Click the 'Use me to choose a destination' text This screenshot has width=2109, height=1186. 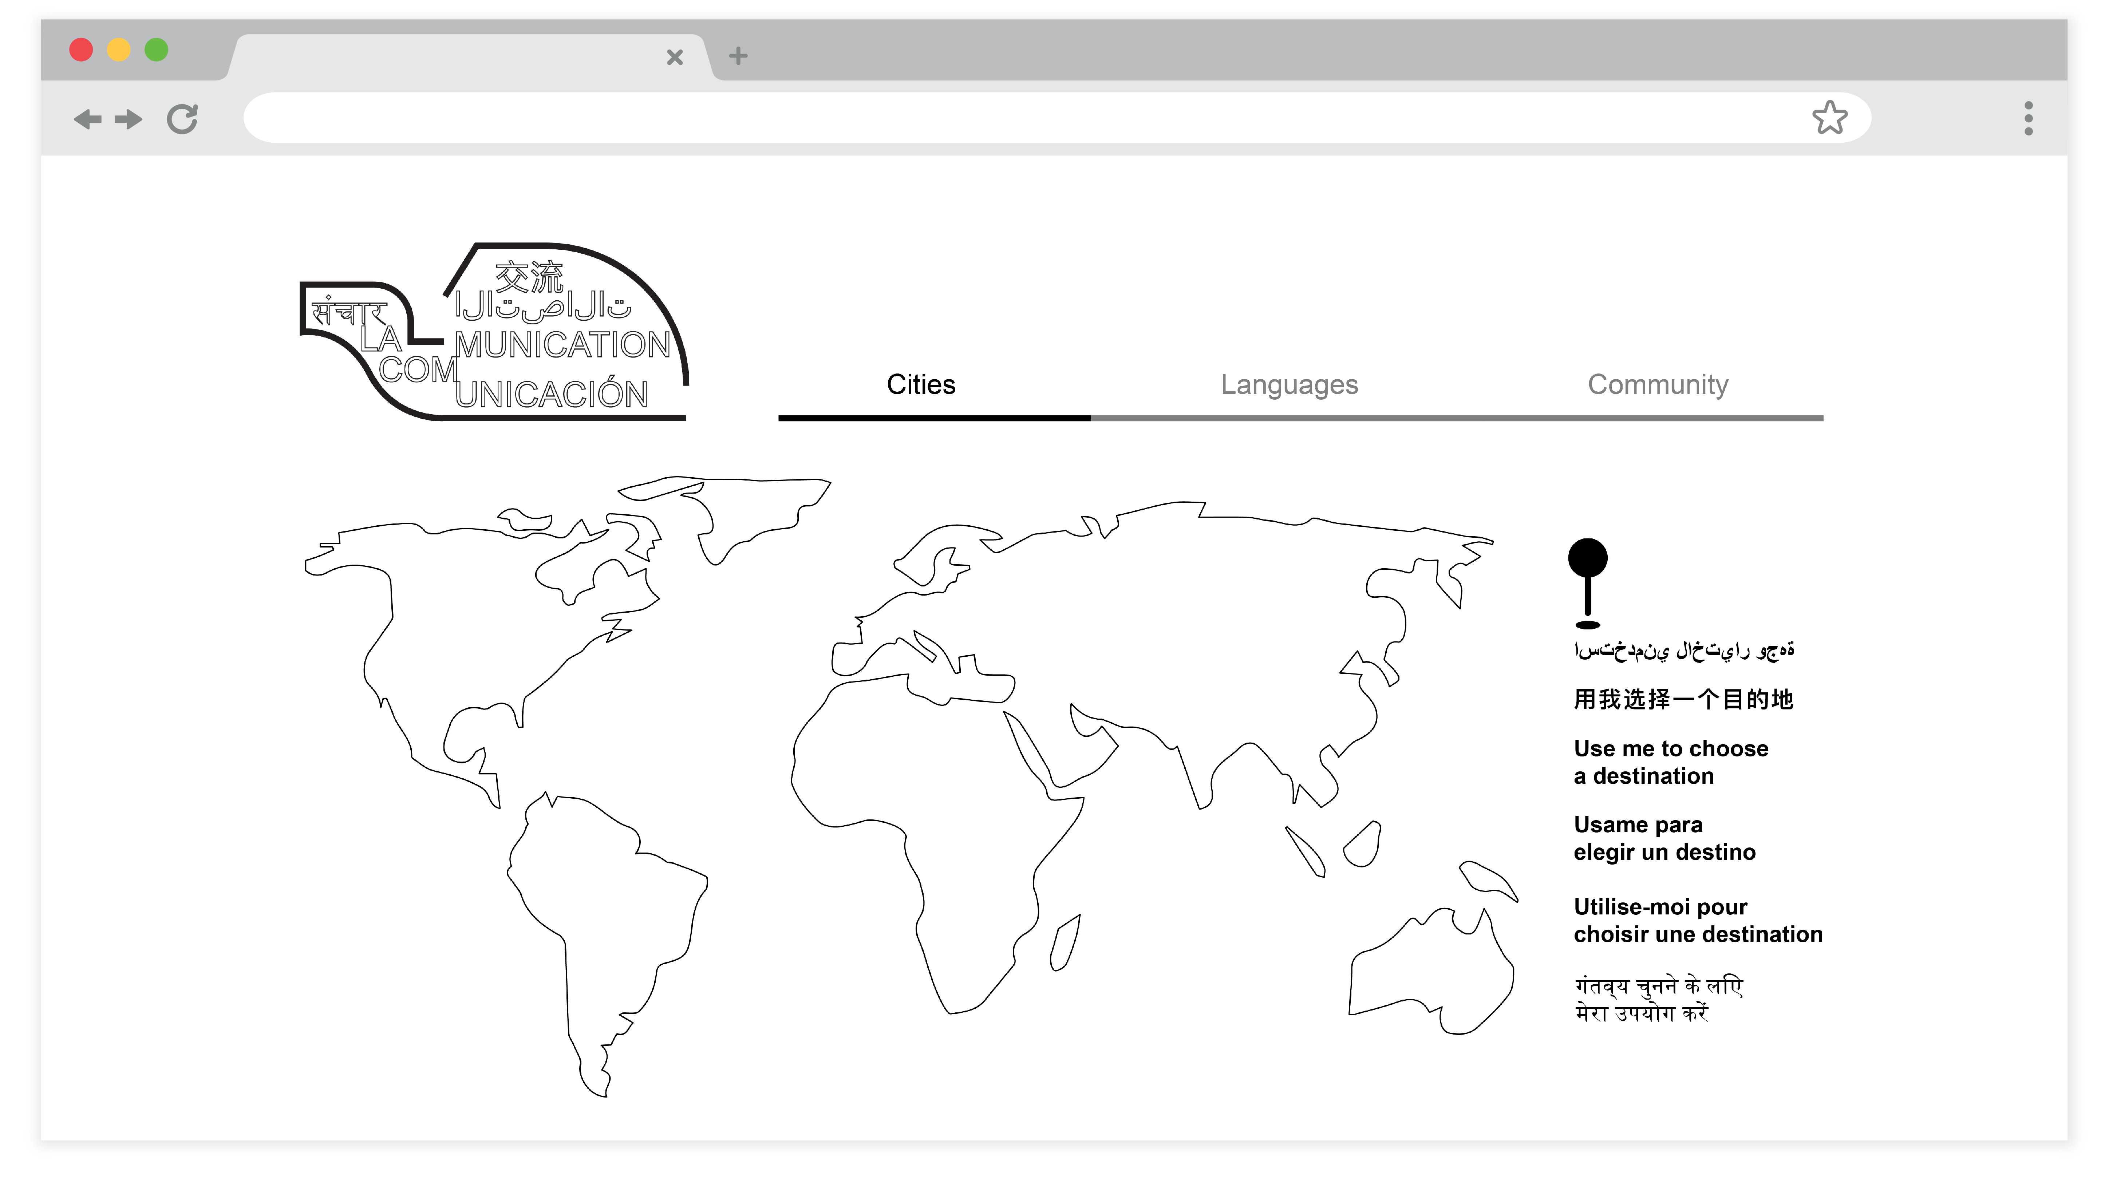1670,762
